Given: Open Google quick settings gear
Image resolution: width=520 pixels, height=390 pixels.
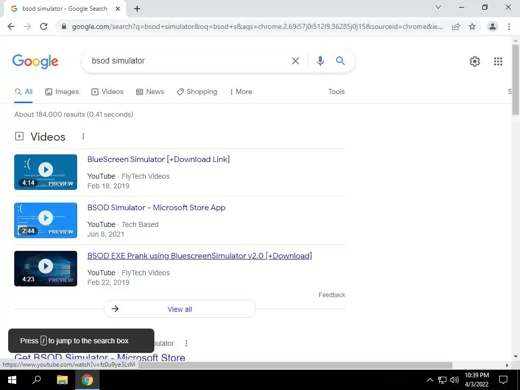Looking at the screenshot, I should [475, 61].
